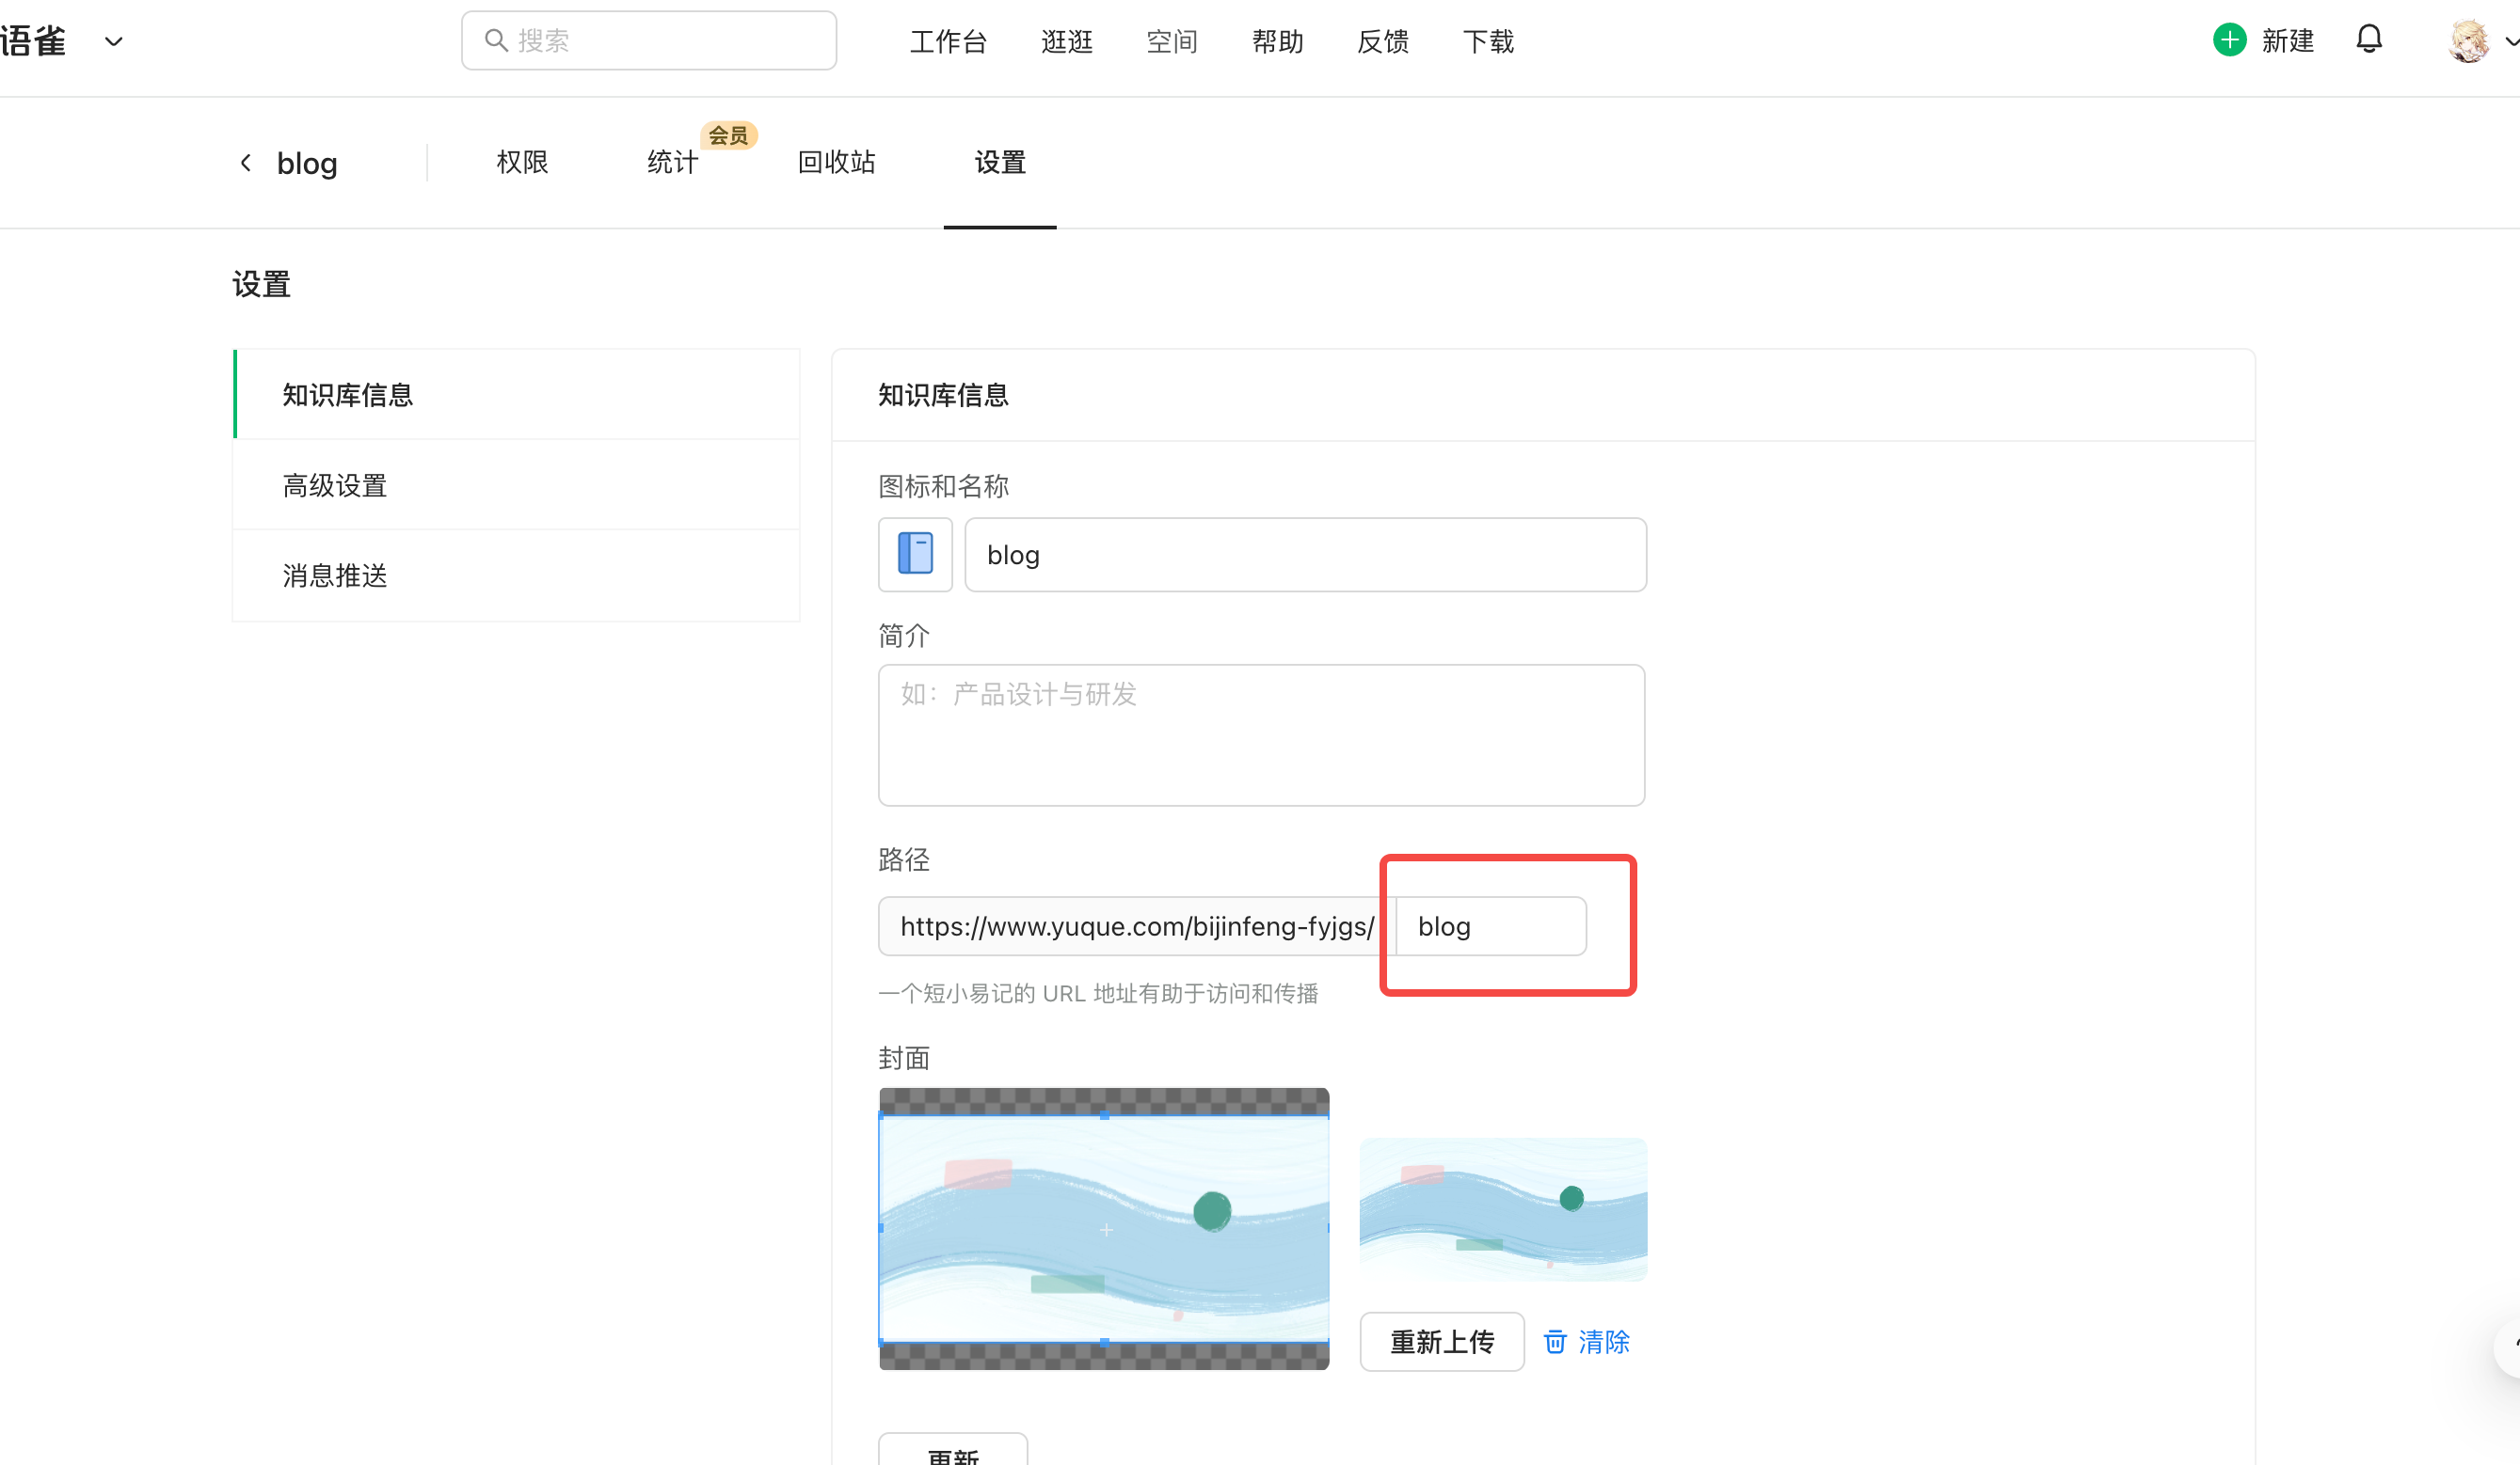Screen dimensions: 2520x1465
Task: Expand the dropdown arrow beside avatar
Action: point(2510,41)
